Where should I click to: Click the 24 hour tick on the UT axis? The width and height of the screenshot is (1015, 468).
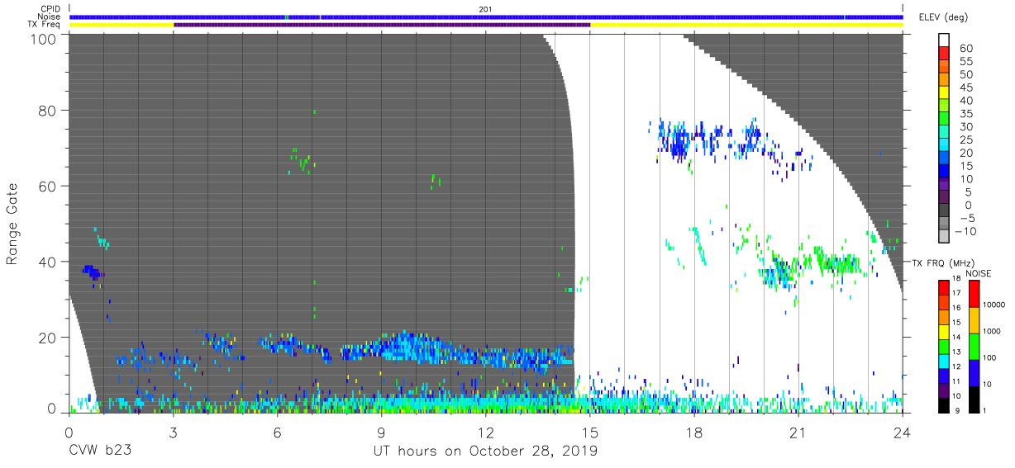(903, 433)
